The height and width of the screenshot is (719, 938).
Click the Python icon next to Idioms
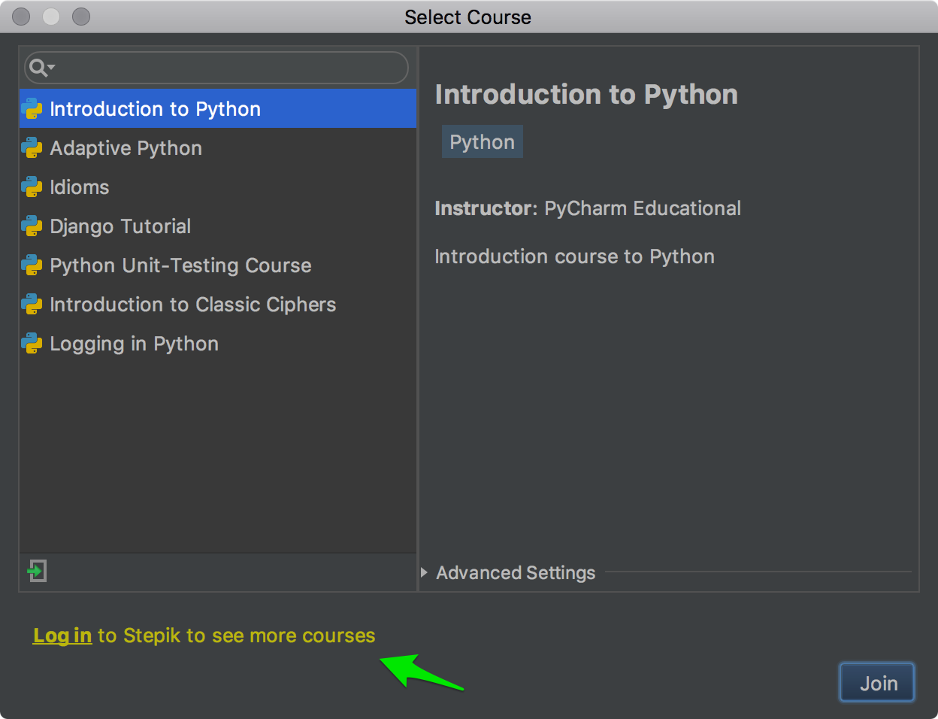pos(32,187)
